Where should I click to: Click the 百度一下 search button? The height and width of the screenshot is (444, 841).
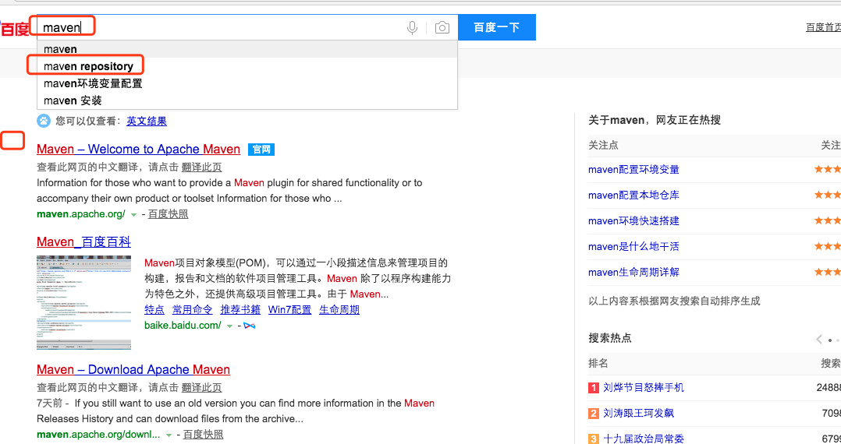coord(497,27)
